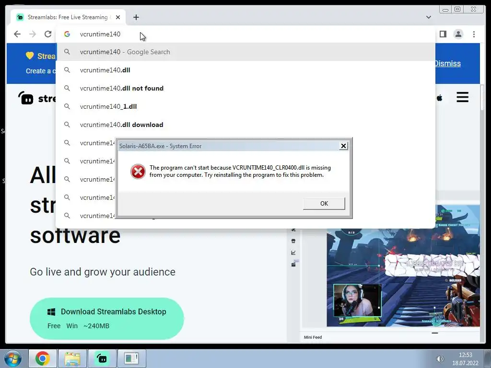Click the fourth taskbar app with window icon
Screen dimensions: 491x368
tap(131, 358)
